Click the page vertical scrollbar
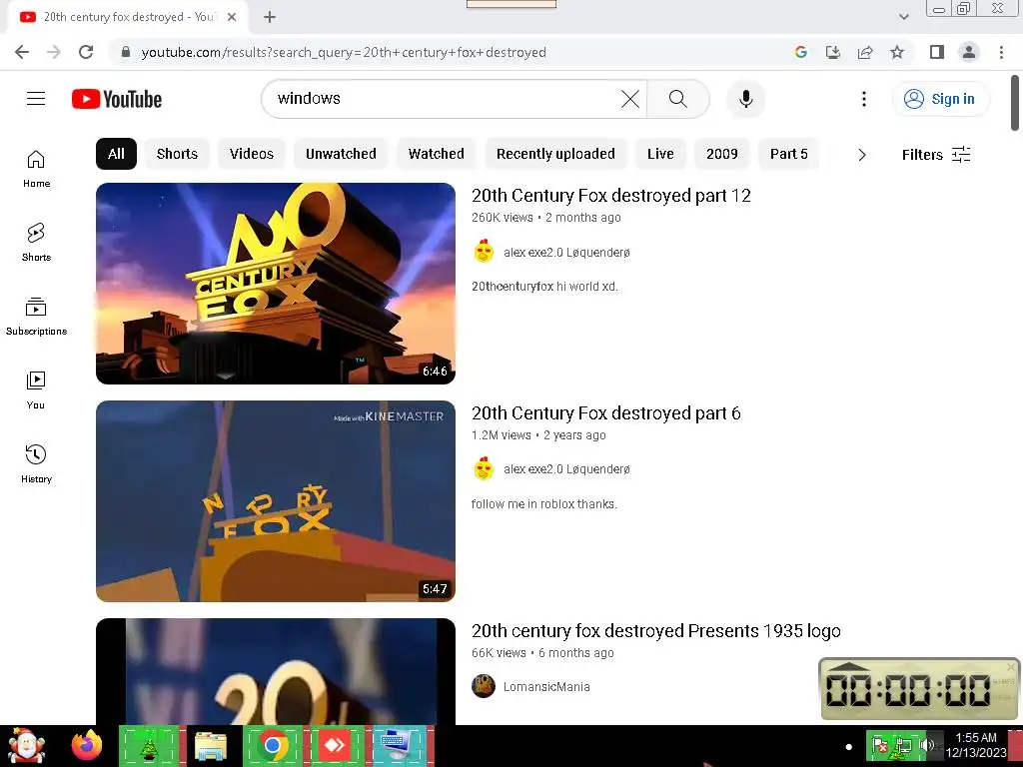Viewport: 1023px width, 767px height. [1015, 103]
